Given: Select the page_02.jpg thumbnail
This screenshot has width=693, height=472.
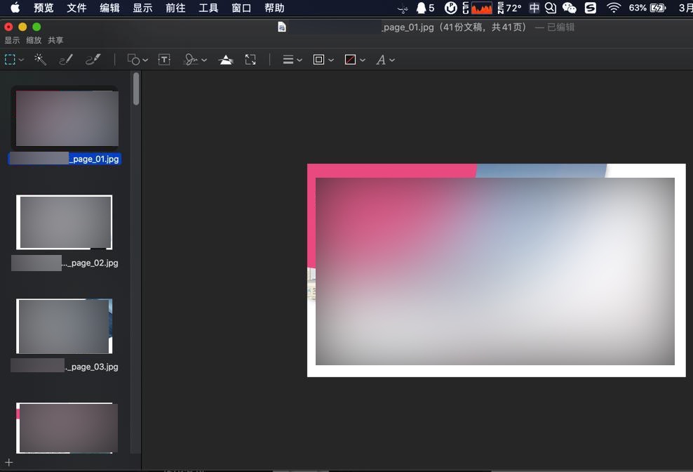Looking at the screenshot, I should (65, 223).
